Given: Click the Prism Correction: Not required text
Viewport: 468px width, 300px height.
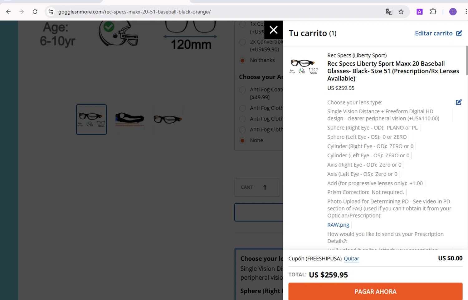Looking at the screenshot, I should [366, 192].
